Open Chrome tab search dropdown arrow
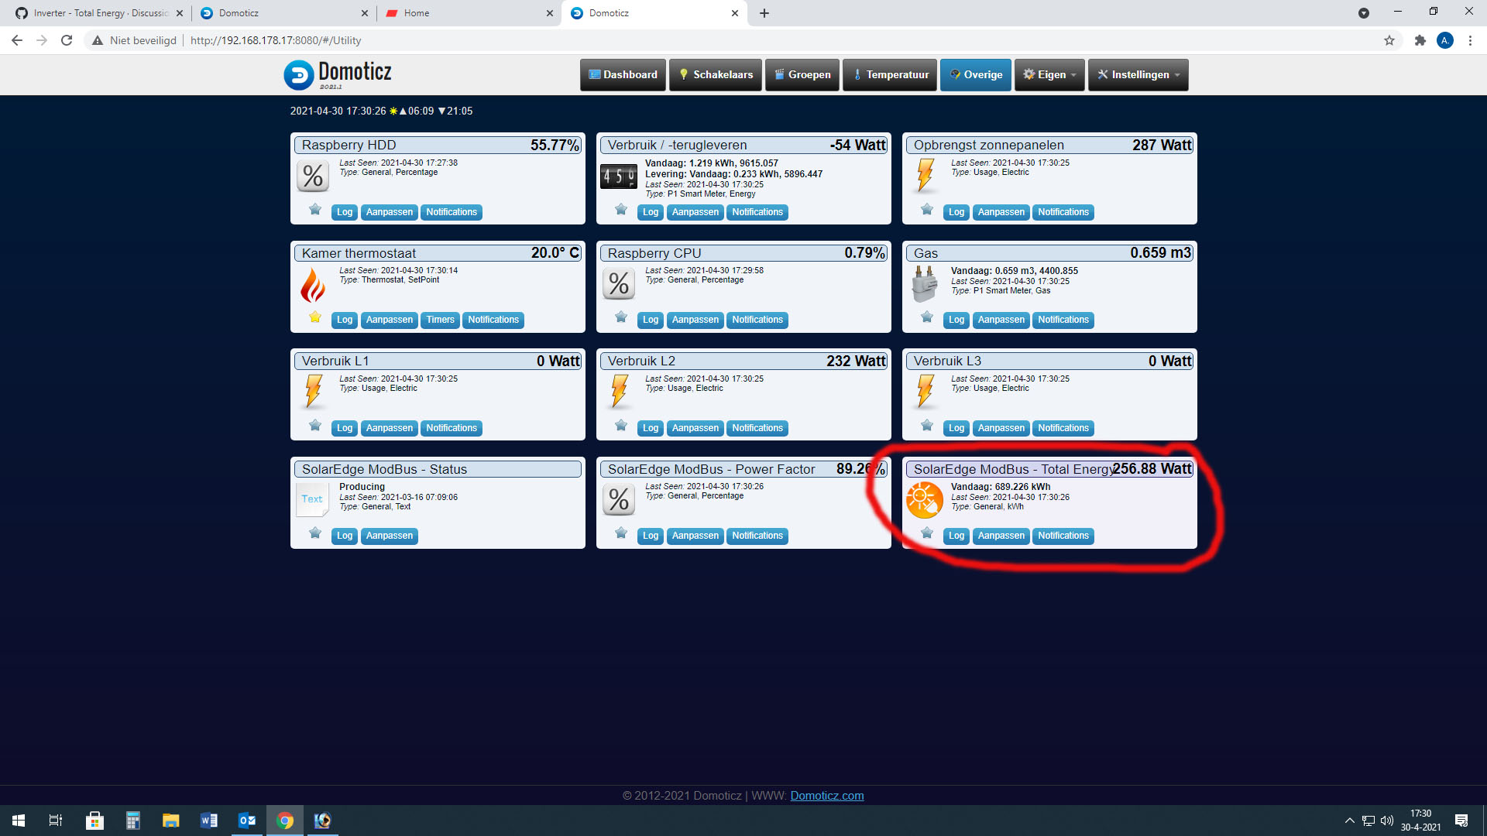 (1363, 13)
